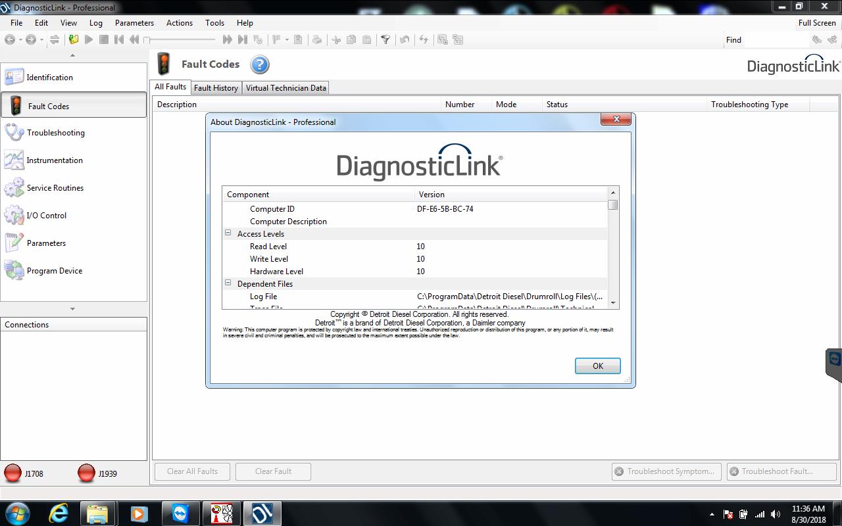Click the connect/disconnect arrows toolbar icon
This screenshot has width=842, height=526.
tap(55, 39)
